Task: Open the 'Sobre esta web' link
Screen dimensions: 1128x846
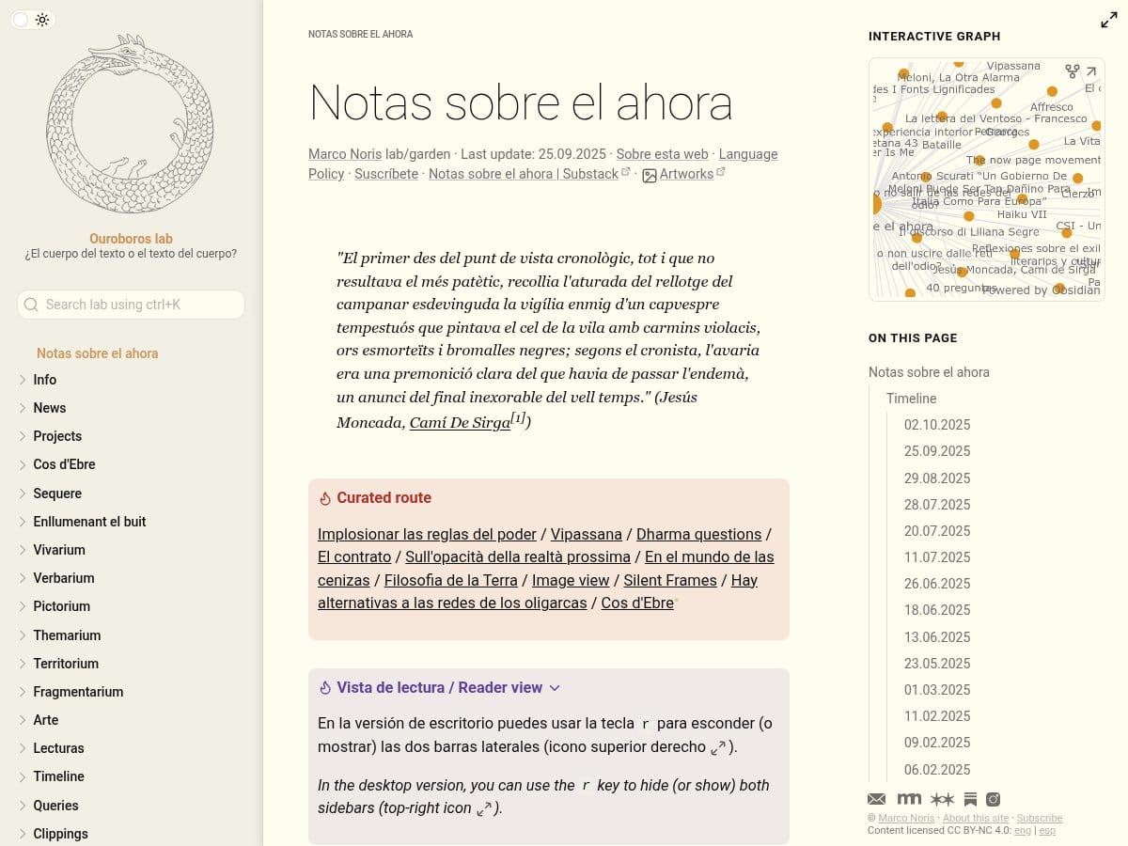Action: click(662, 154)
